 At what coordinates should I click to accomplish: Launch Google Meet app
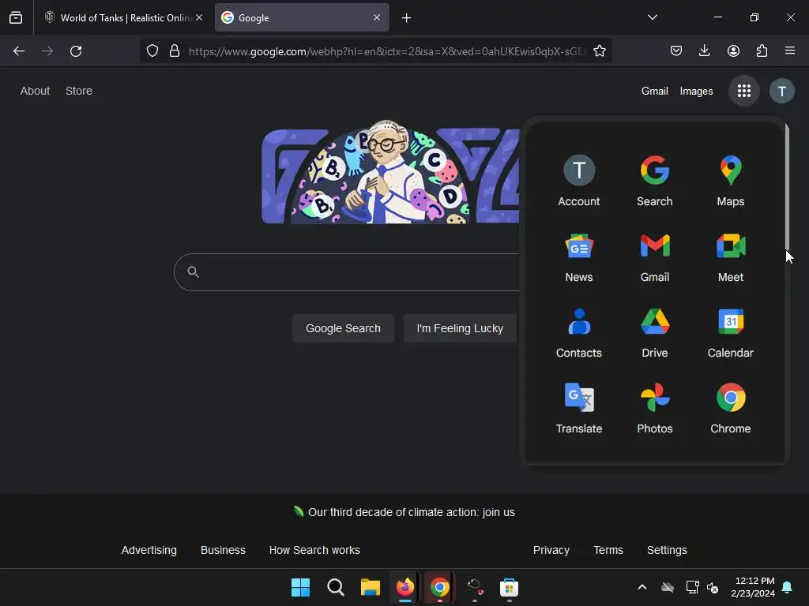pyautogui.click(x=731, y=256)
